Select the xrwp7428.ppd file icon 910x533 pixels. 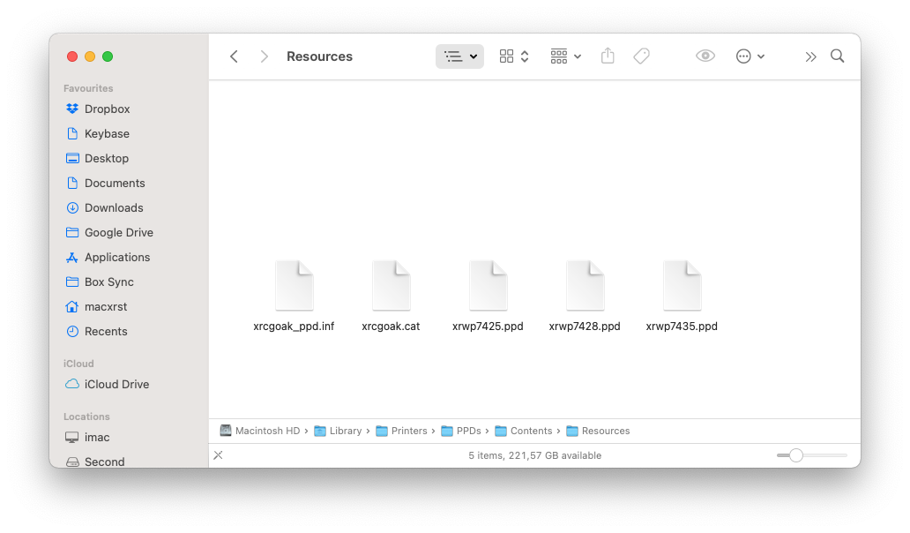(x=585, y=285)
